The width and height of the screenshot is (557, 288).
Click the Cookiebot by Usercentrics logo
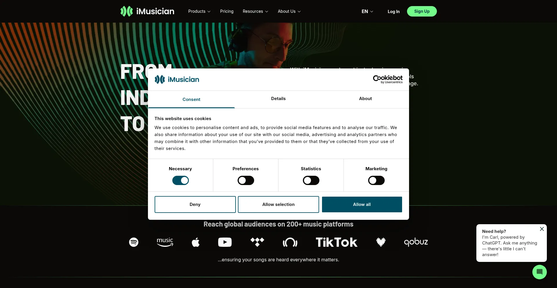(388, 79)
